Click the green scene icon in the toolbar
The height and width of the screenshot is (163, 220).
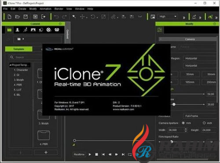click(x=210, y=17)
